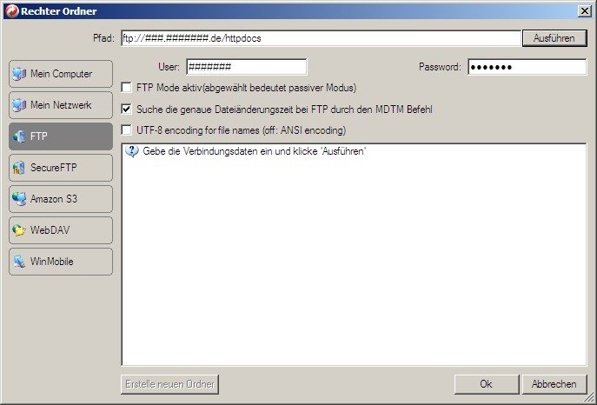Click the WinMobile device icon
Screen dimensions: 597x405
(18, 261)
